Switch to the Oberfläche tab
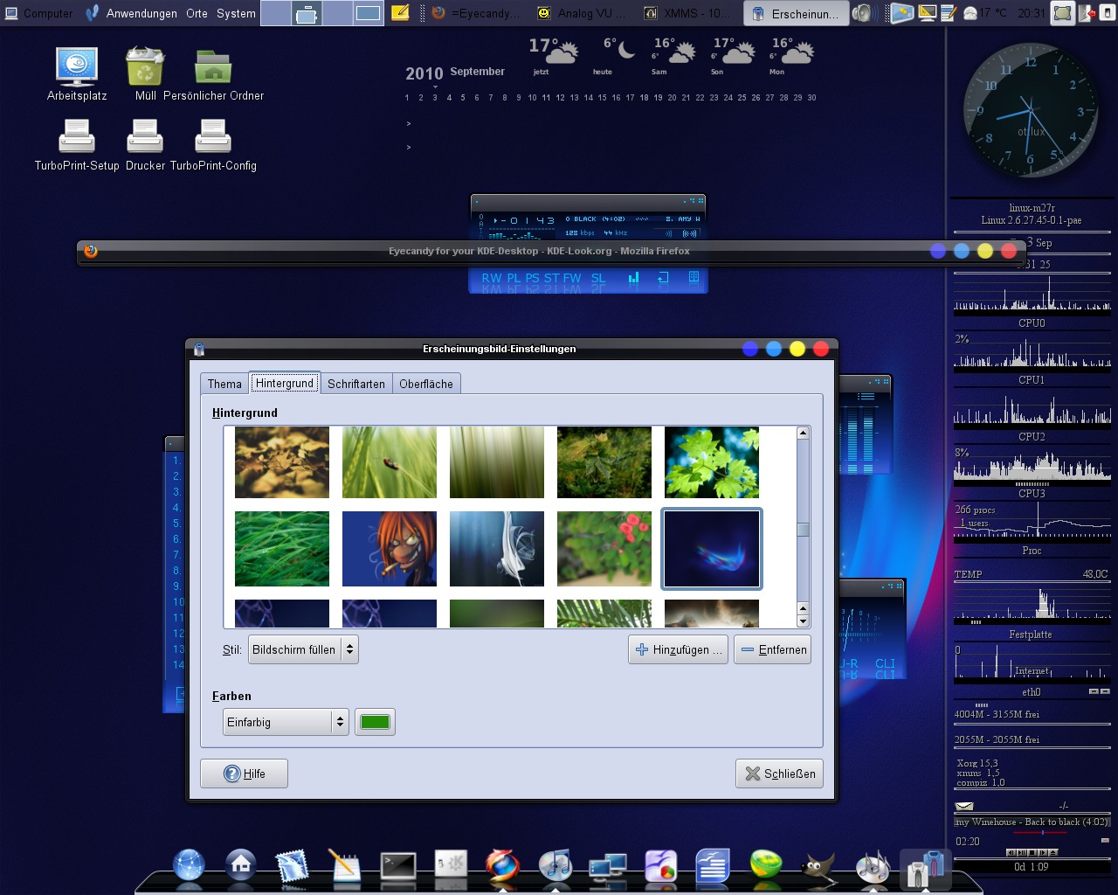The height and width of the screenshot is (895, 1118). tap(426, 384)
